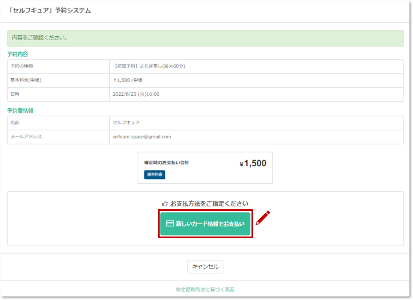413x300 pixels.
Task: Click the 確定時のお支払い合計 label
Action: click(x=167, y=163)
